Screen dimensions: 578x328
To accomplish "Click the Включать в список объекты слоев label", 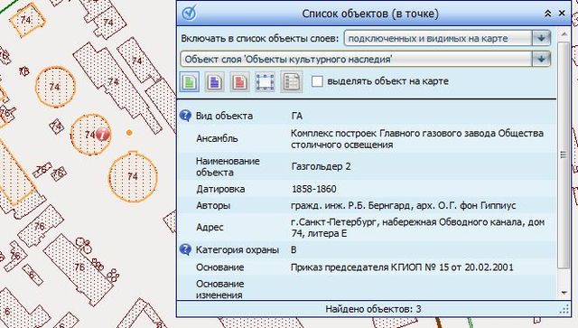I will [x=259, y=38].
